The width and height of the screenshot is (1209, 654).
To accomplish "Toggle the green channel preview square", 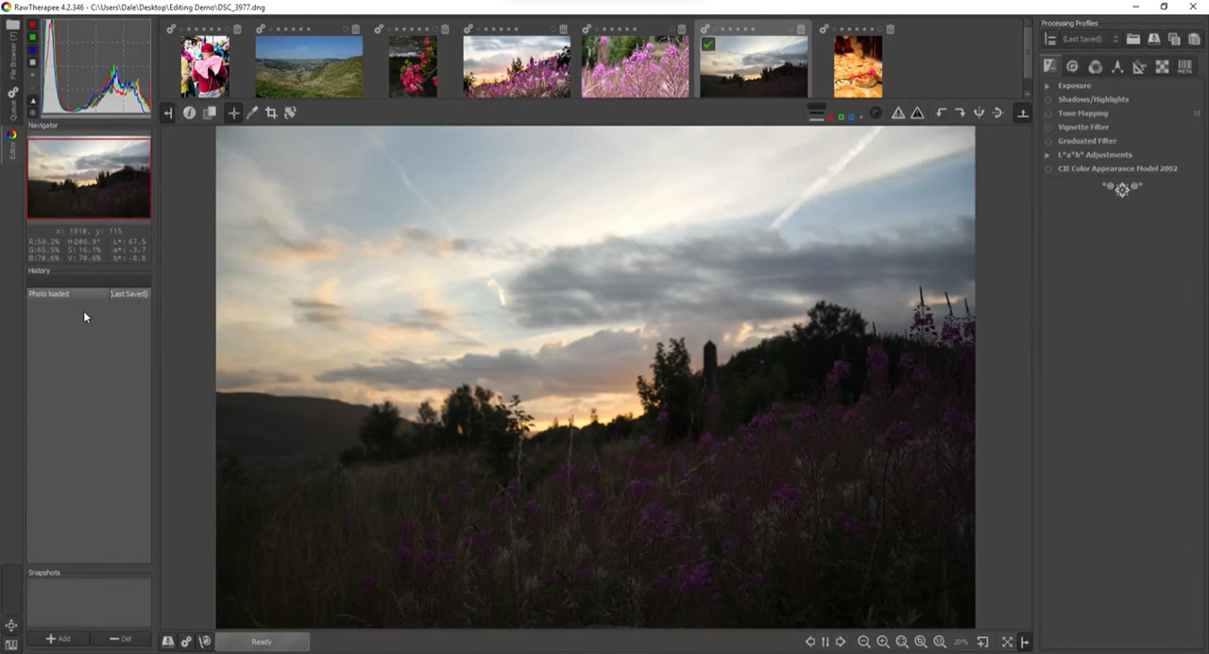I will point(842,117).
